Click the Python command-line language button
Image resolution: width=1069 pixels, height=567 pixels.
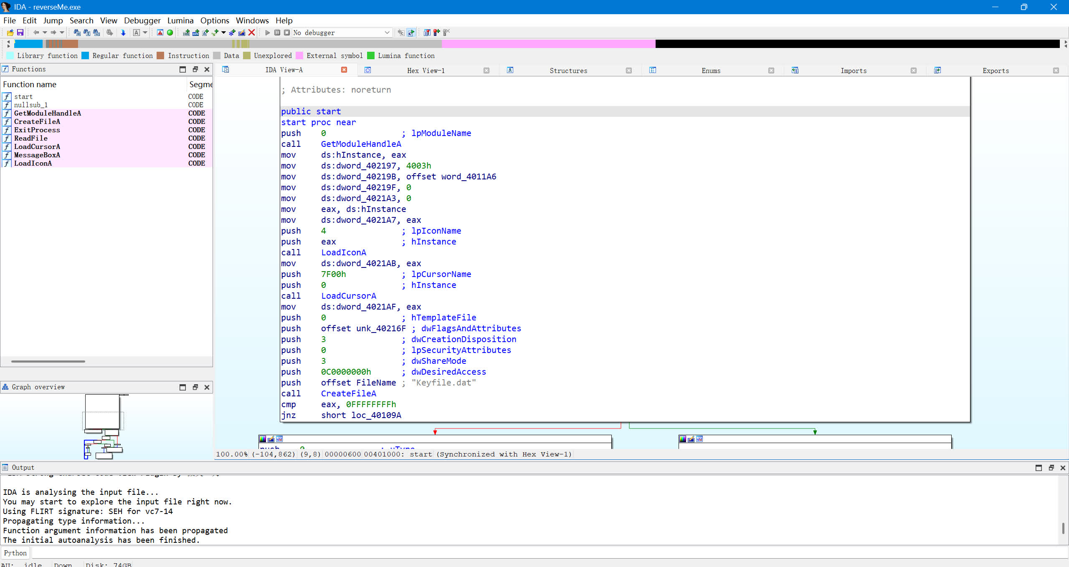click(x=15, y=553)
